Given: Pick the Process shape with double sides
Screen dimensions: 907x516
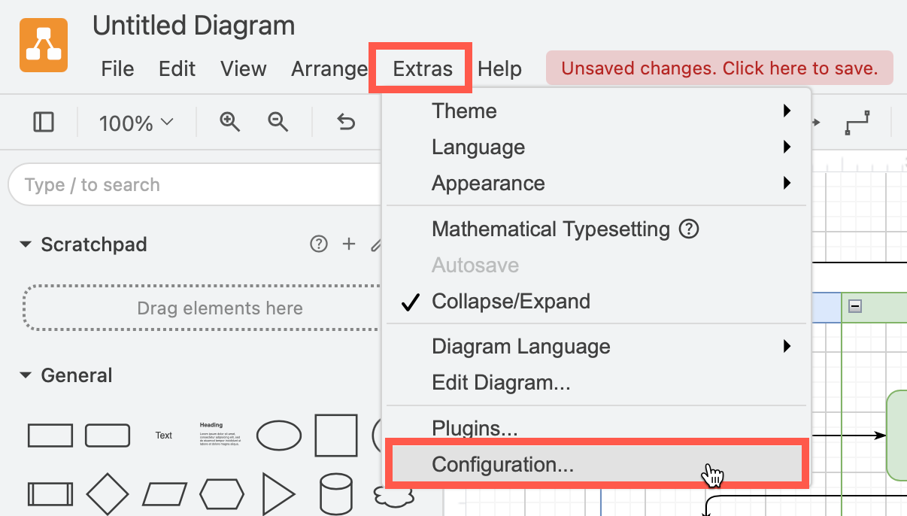Looking at the screenshot, I should coord(50,494).
